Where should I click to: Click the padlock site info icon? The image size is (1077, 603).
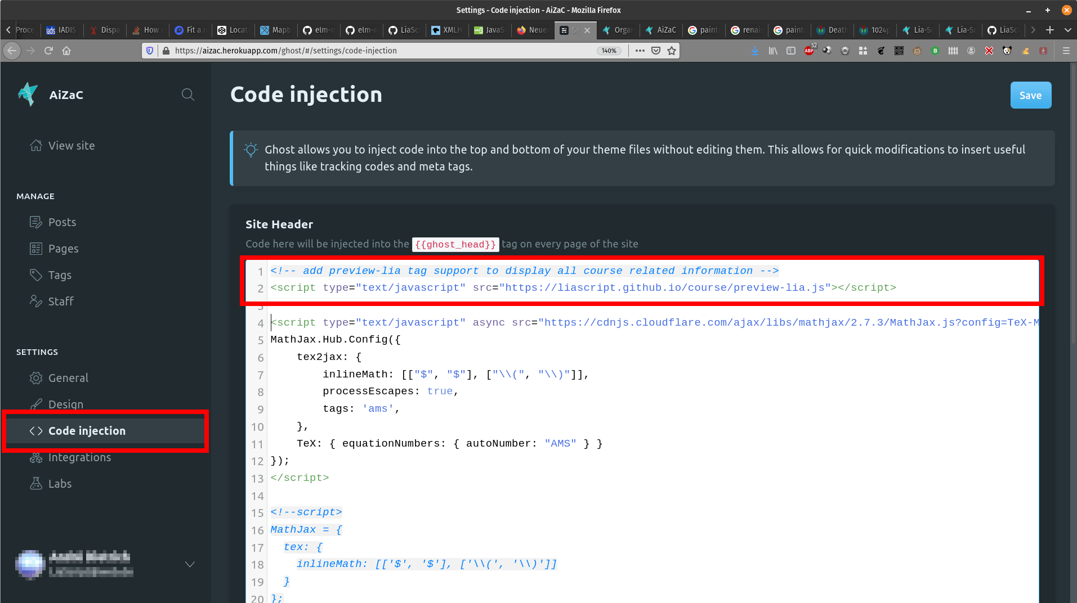click(166, 51)
